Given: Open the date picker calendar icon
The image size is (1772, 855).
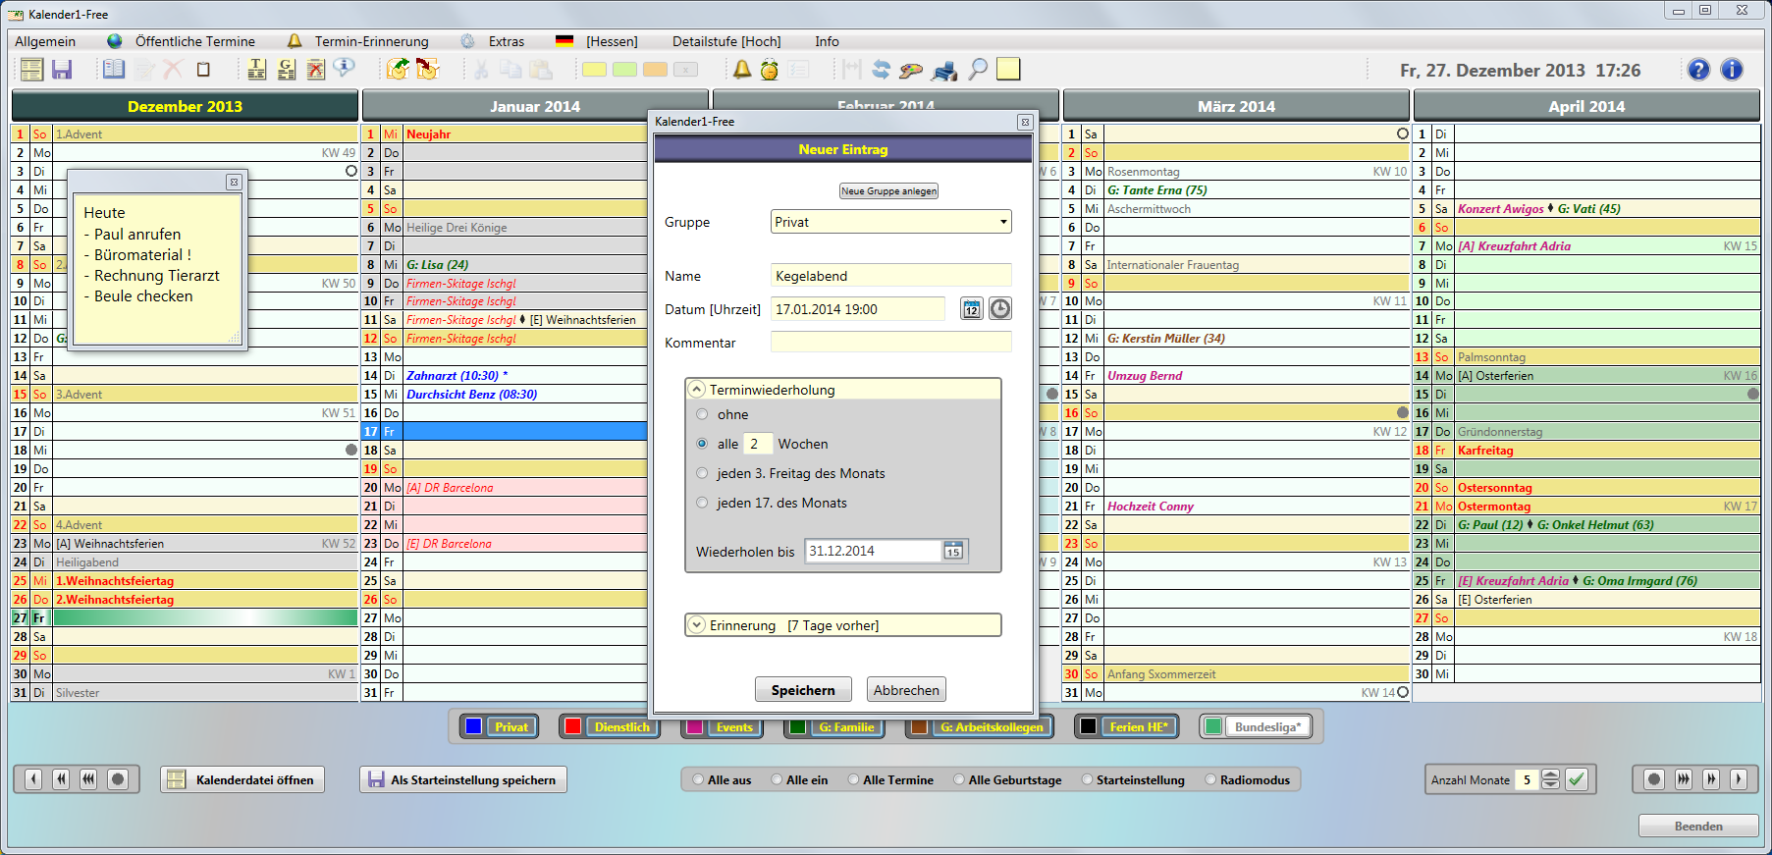Looking at the screenshot, I should coord(971,309).
